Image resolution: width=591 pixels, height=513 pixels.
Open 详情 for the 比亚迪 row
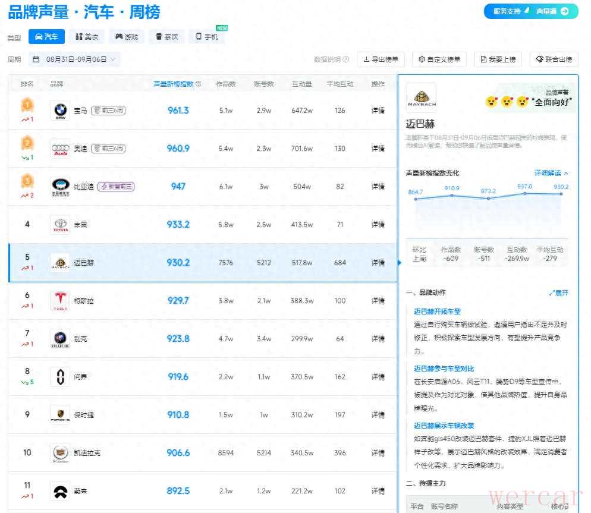(378, 187)
